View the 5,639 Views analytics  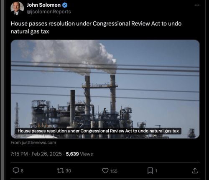click(79, 154)
